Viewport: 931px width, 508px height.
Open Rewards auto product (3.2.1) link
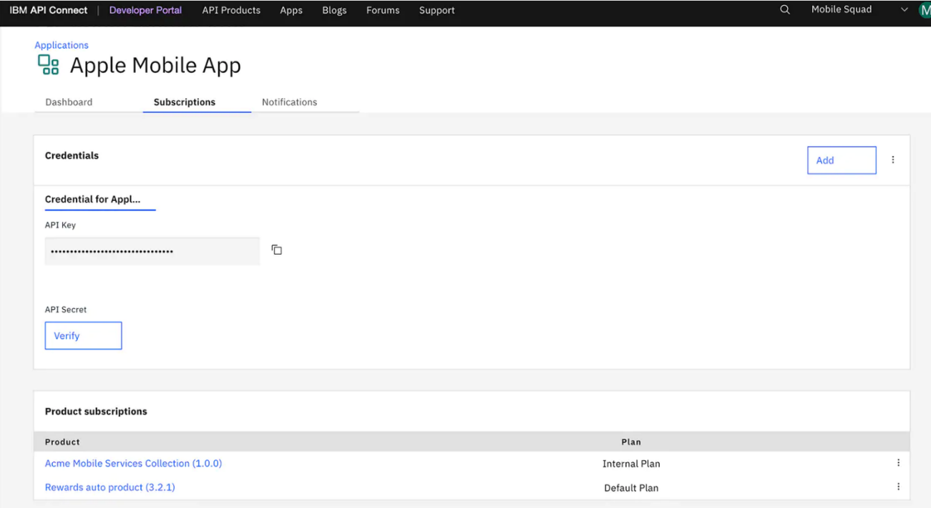110,487
